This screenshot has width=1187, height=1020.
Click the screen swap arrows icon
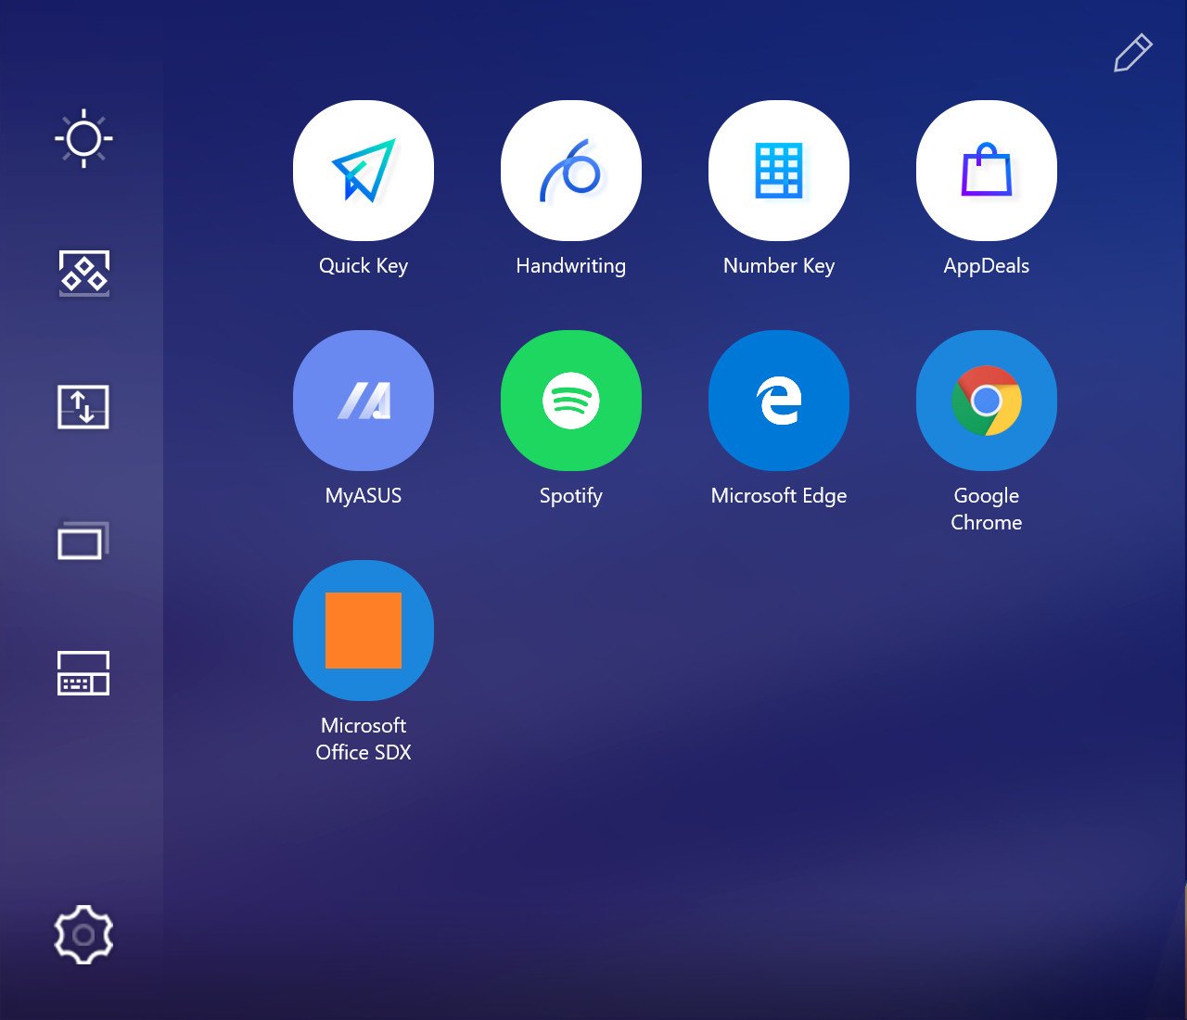click(x=83, y=407)
